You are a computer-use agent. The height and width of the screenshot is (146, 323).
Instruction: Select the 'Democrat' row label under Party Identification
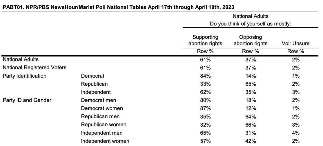point(92,76)
